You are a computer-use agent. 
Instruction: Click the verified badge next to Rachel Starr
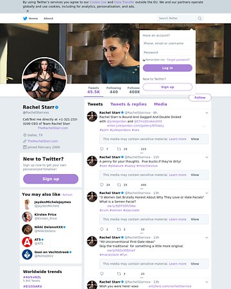(57, 107)
